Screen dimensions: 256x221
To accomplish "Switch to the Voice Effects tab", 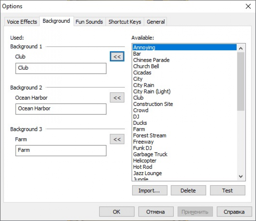I will click(22, 21).
